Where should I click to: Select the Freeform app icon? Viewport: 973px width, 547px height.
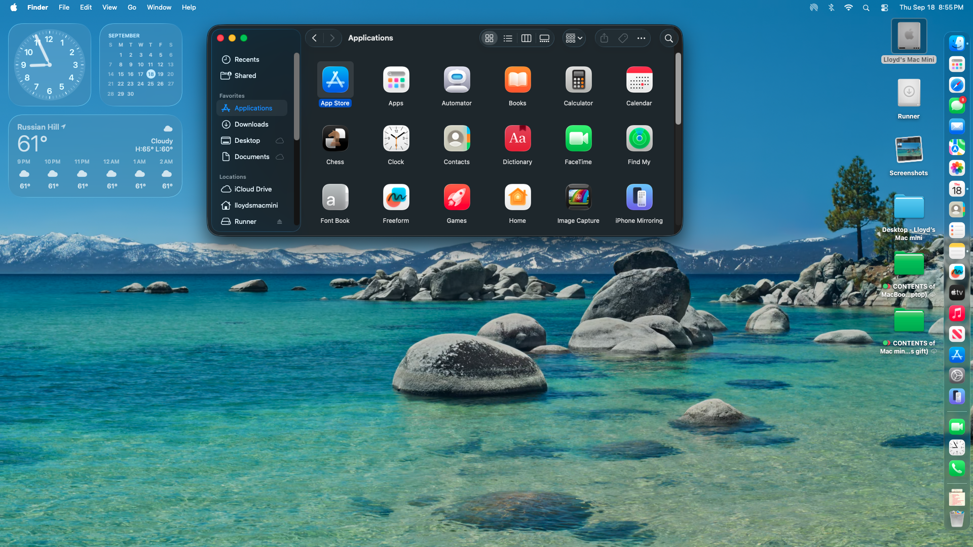pyautogui.click(x=396, y=198)
